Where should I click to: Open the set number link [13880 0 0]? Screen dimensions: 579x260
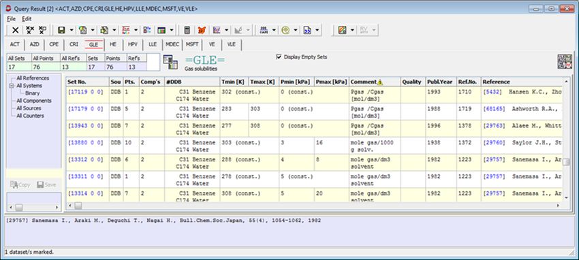tap(86, 142)
